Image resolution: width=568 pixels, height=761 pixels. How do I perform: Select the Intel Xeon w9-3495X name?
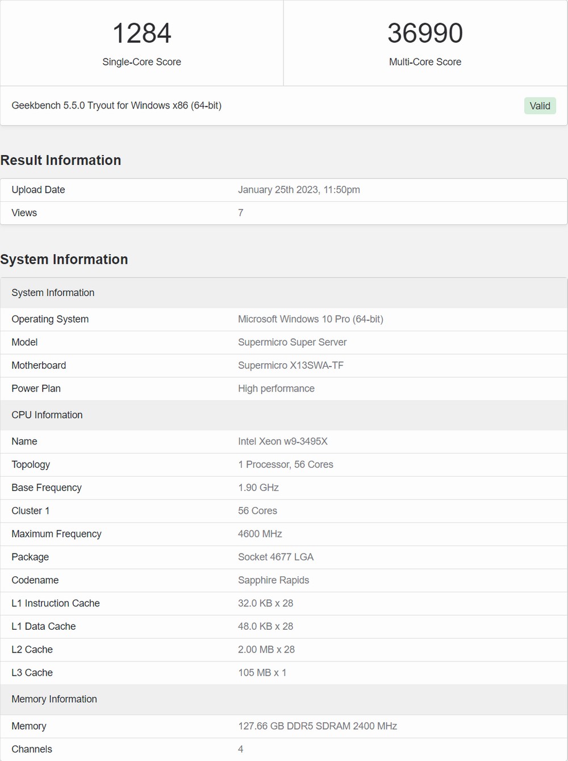pos(283,442)
